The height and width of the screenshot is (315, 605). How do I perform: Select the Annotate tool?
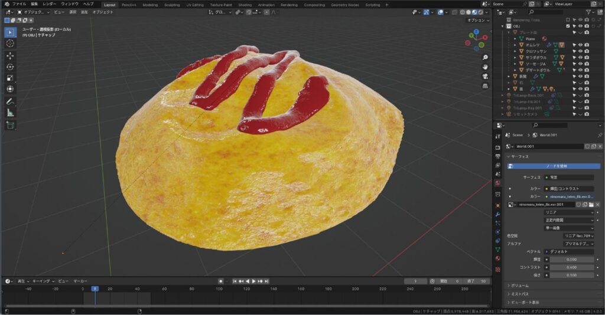point(11,101)
